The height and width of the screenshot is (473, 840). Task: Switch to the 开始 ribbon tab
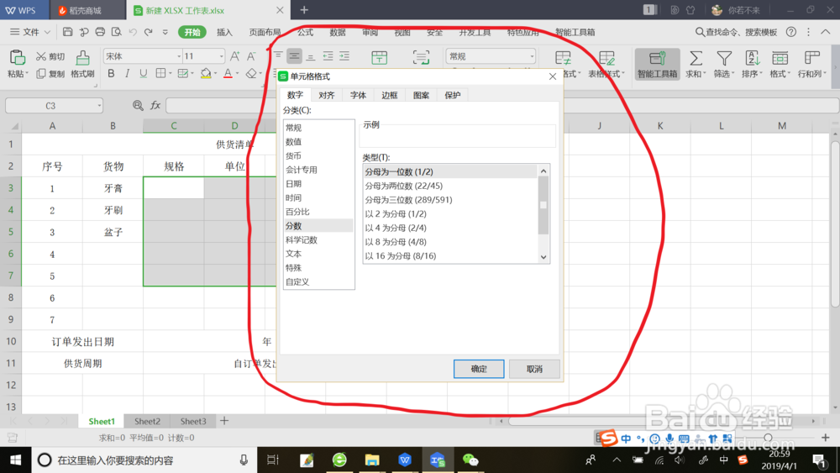tap(192, 32)
